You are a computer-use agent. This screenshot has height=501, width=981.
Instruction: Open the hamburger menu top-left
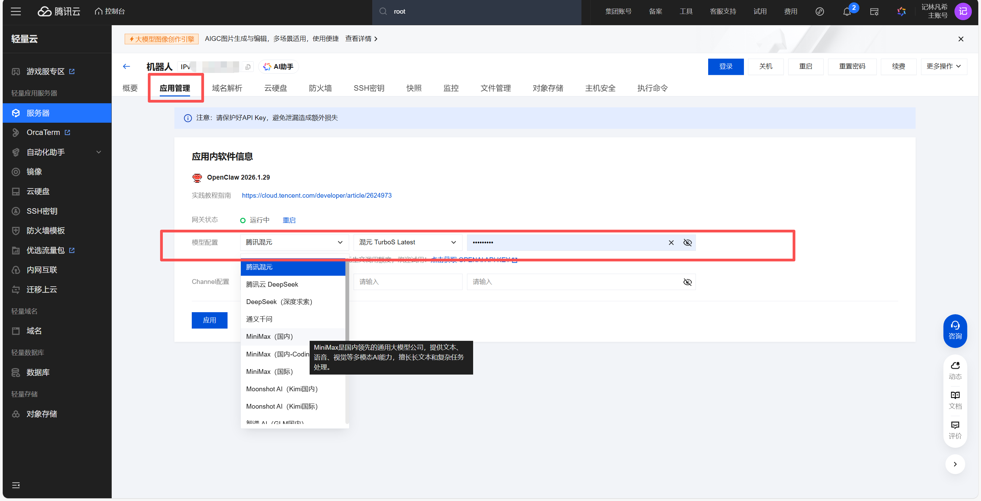16,12
